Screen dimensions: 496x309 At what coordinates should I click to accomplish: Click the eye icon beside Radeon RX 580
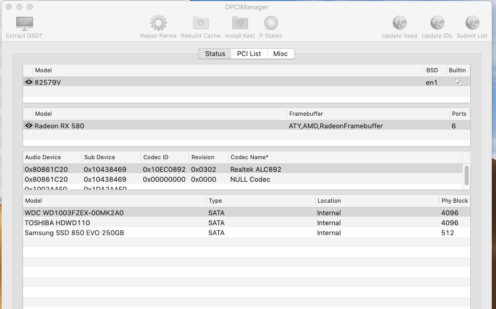click(28, 125)
